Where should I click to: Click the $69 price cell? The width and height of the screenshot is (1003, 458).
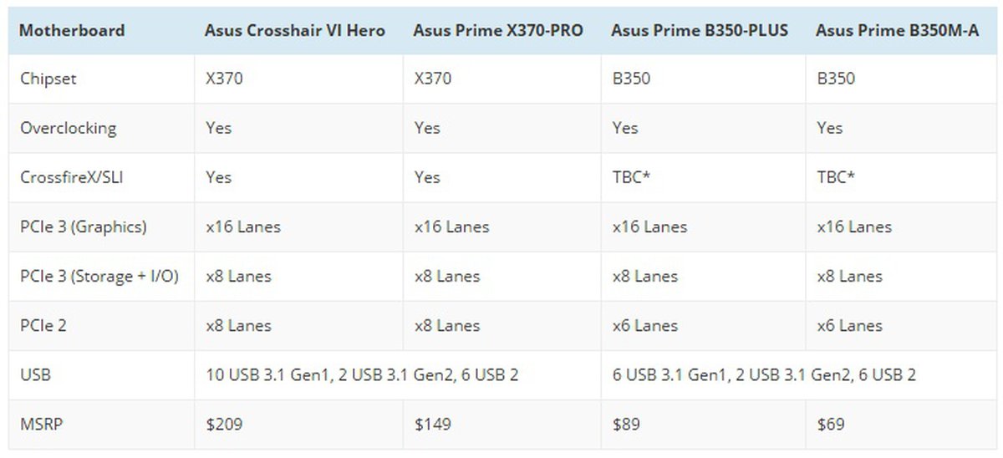[x=832, y=425]
